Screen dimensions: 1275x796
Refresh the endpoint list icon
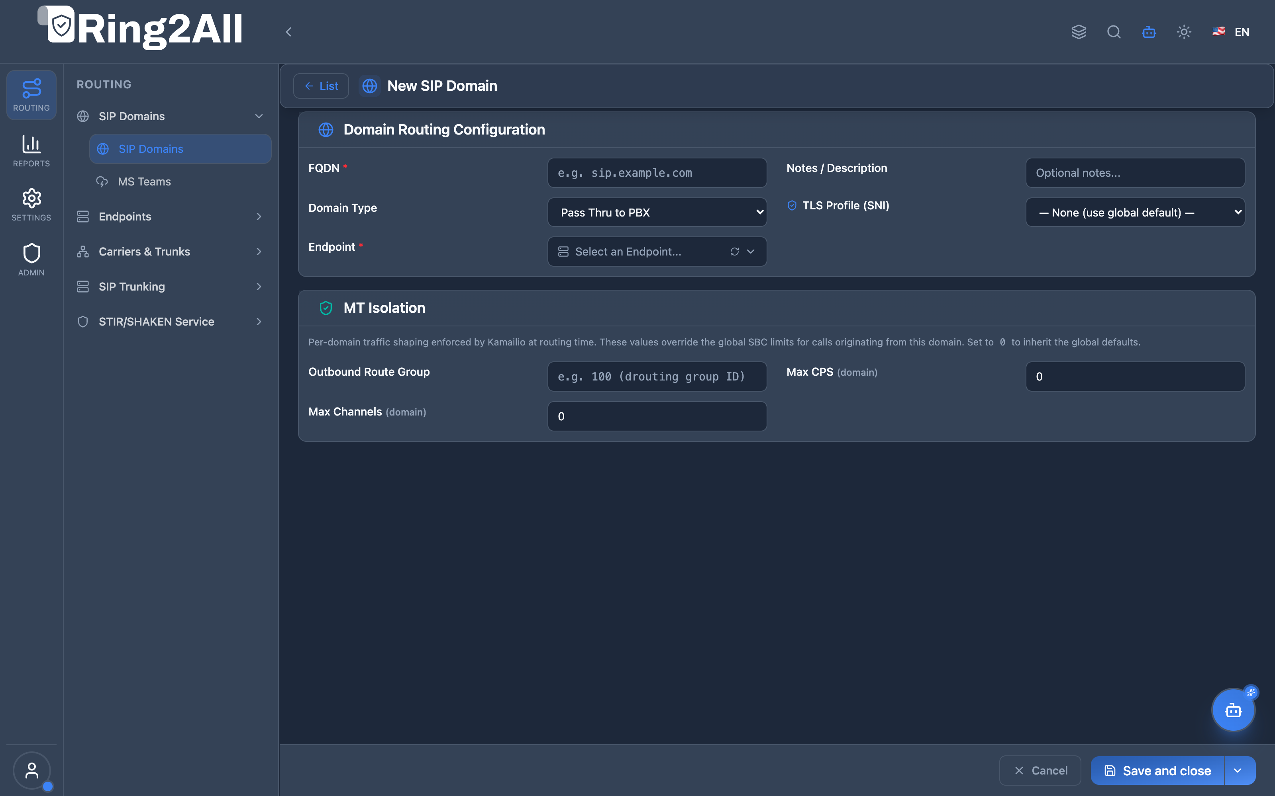click(x=734, y=252)
